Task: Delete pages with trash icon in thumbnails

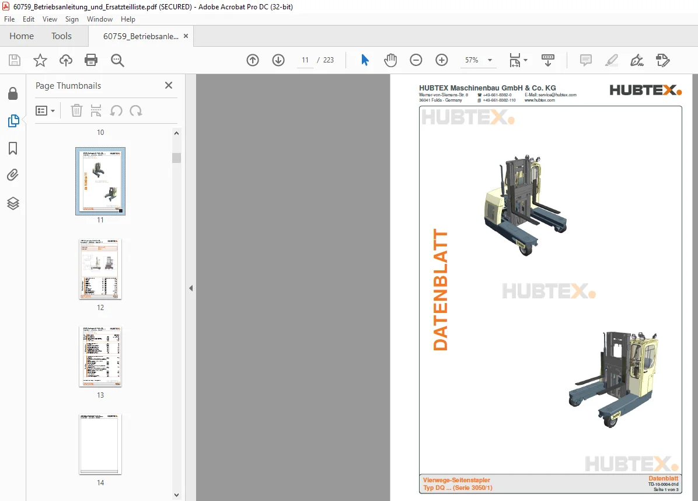Action: [76, 110]
